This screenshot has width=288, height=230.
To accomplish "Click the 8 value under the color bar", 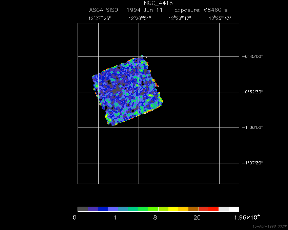I will tap(155, 218).
